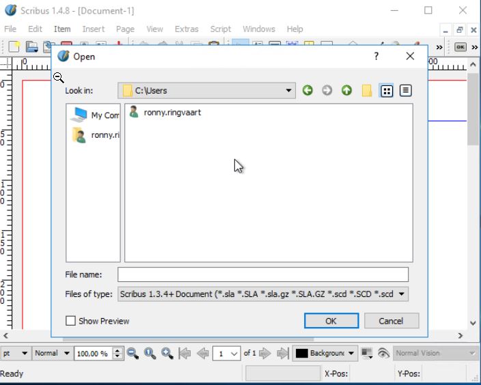Switch file list to Detail view
This screenshot has width=481, height=385.
[406, 90]
